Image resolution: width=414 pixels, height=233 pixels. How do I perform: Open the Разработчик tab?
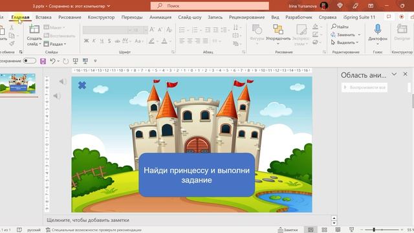pos(299,17)
